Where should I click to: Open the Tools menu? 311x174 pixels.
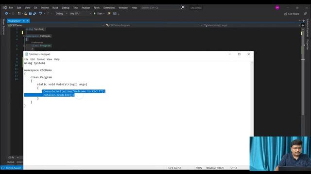(97, 8)
